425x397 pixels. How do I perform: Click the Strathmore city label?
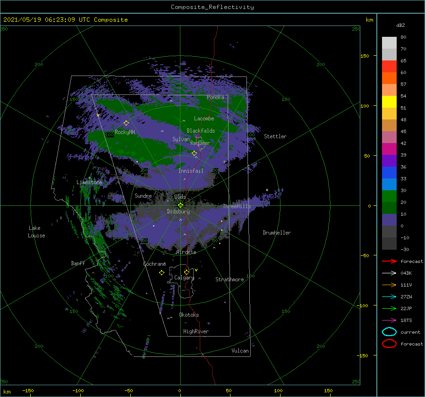pos(229,279)
